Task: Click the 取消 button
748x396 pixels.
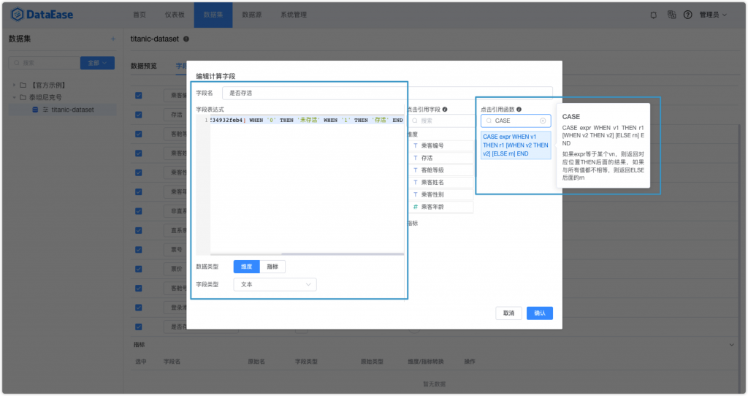Action: pos(508,313)
